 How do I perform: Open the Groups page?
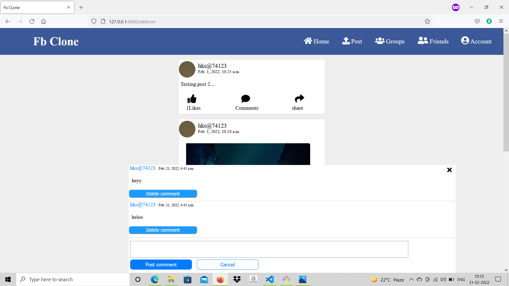[x=390, y=41]
